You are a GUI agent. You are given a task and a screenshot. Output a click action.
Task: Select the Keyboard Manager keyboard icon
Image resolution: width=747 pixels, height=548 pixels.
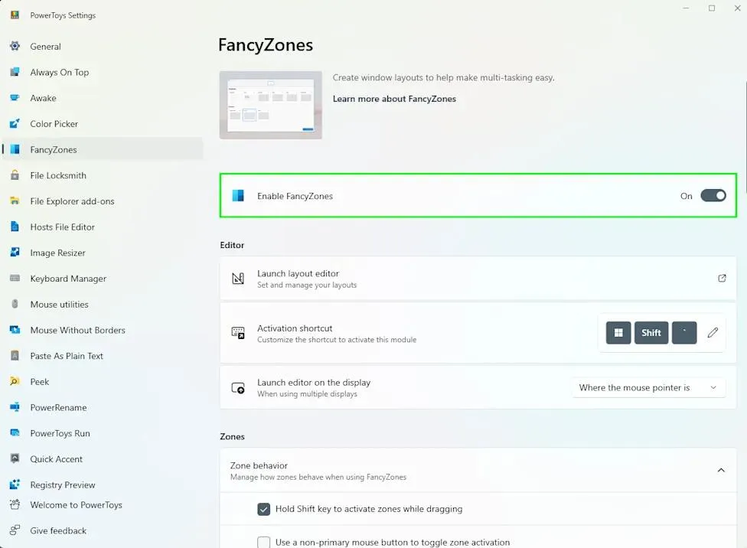pos(15,278)
